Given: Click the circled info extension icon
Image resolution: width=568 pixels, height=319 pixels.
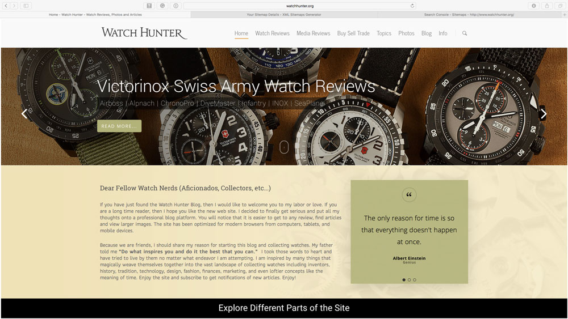Looking at the screenshot, I should [176, 6].
